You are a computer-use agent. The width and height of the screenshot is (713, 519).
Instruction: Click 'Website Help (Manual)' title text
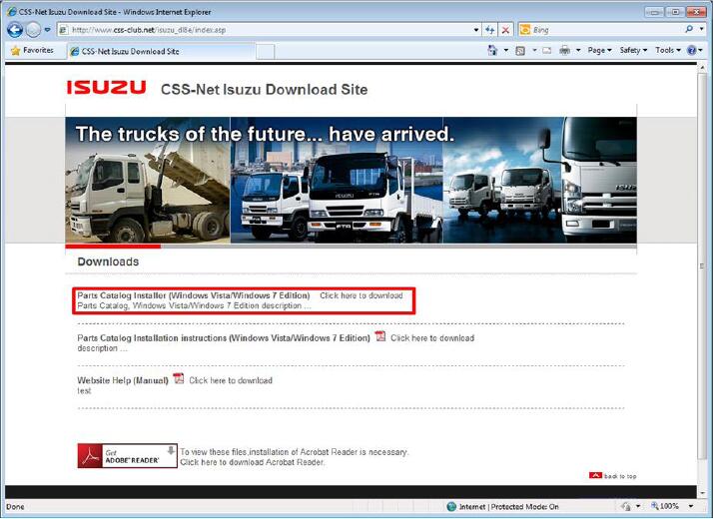[123, 380]
